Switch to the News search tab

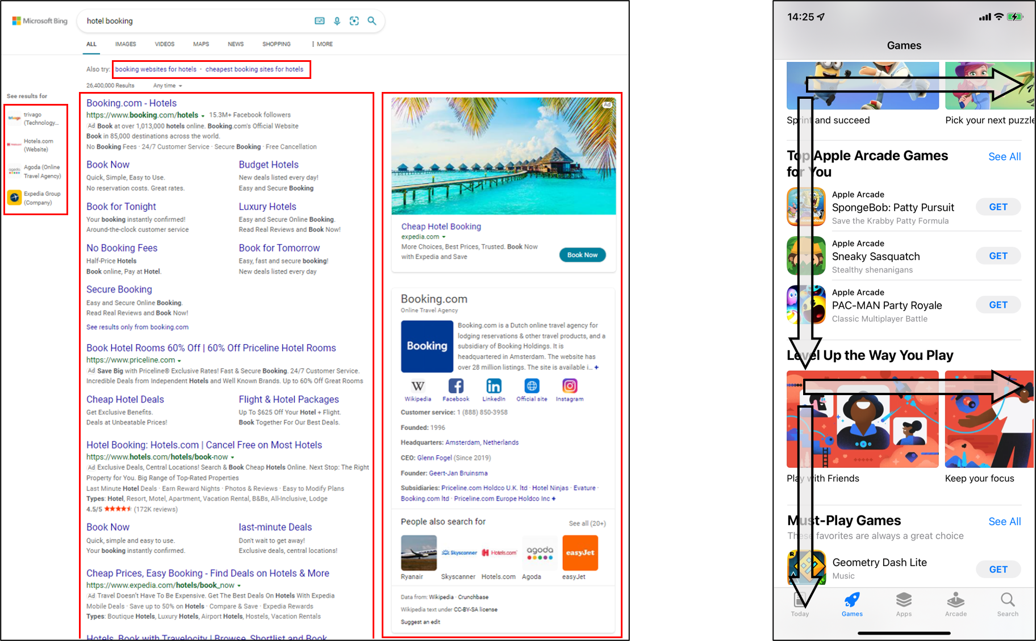point(236,44)
